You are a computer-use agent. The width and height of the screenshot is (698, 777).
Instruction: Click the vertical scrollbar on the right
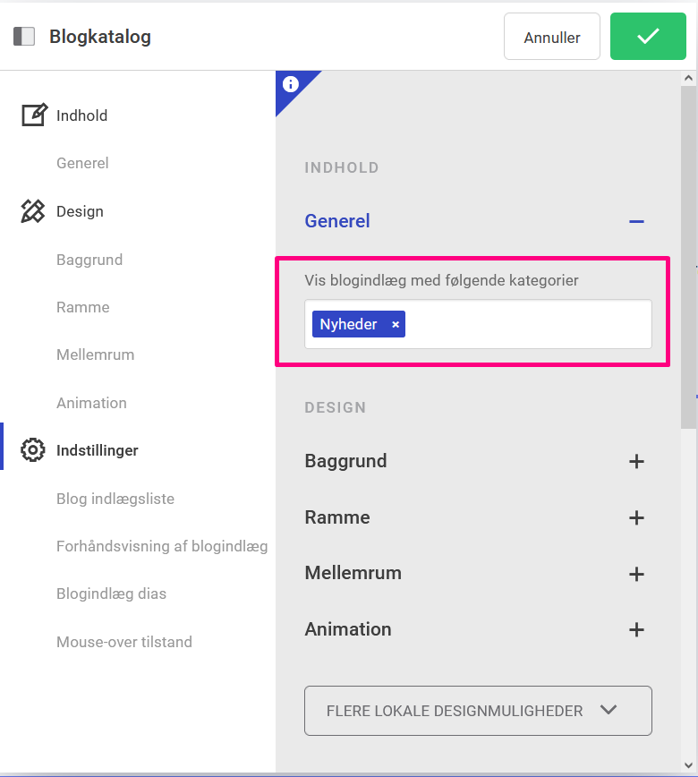coord(688,242)
